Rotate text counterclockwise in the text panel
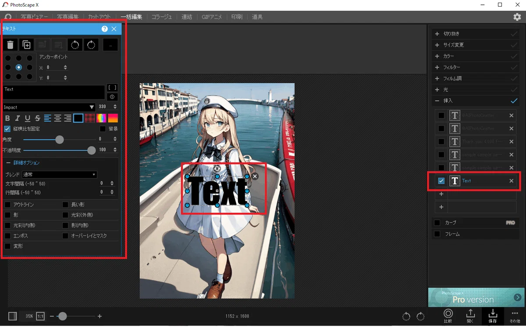The width and height of the screenshot is (526, 327). (75, 45)
